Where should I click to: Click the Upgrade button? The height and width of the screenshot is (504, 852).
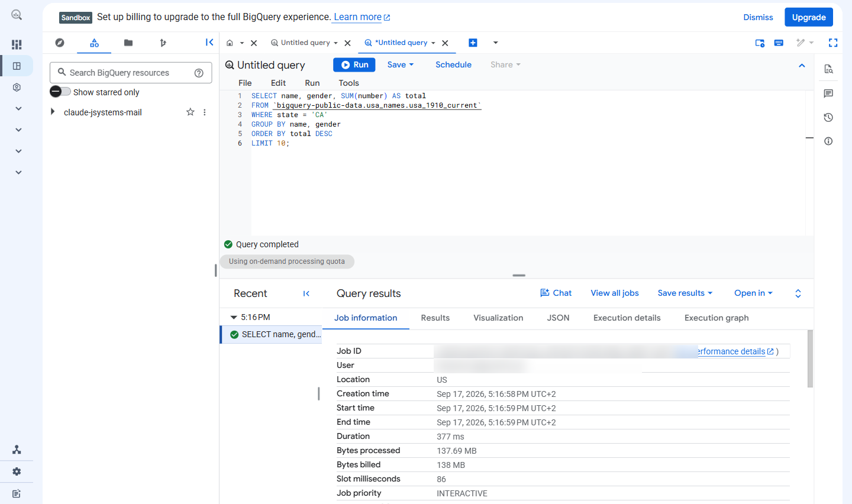[x=809, y=17]
